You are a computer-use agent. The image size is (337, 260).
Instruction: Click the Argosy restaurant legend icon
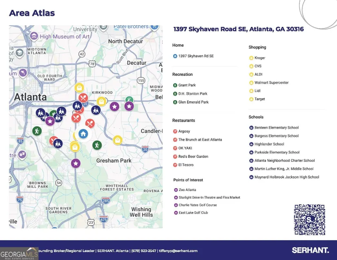click(x=175, y=131)
